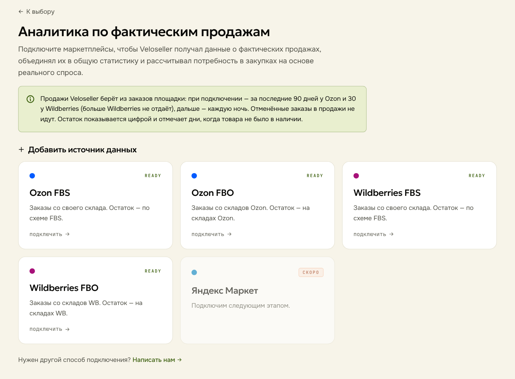Image resolution: width=515 pixels, height=379 pixels.
Task: Connect Wildberries FBO via подключить
Action: 50,329
